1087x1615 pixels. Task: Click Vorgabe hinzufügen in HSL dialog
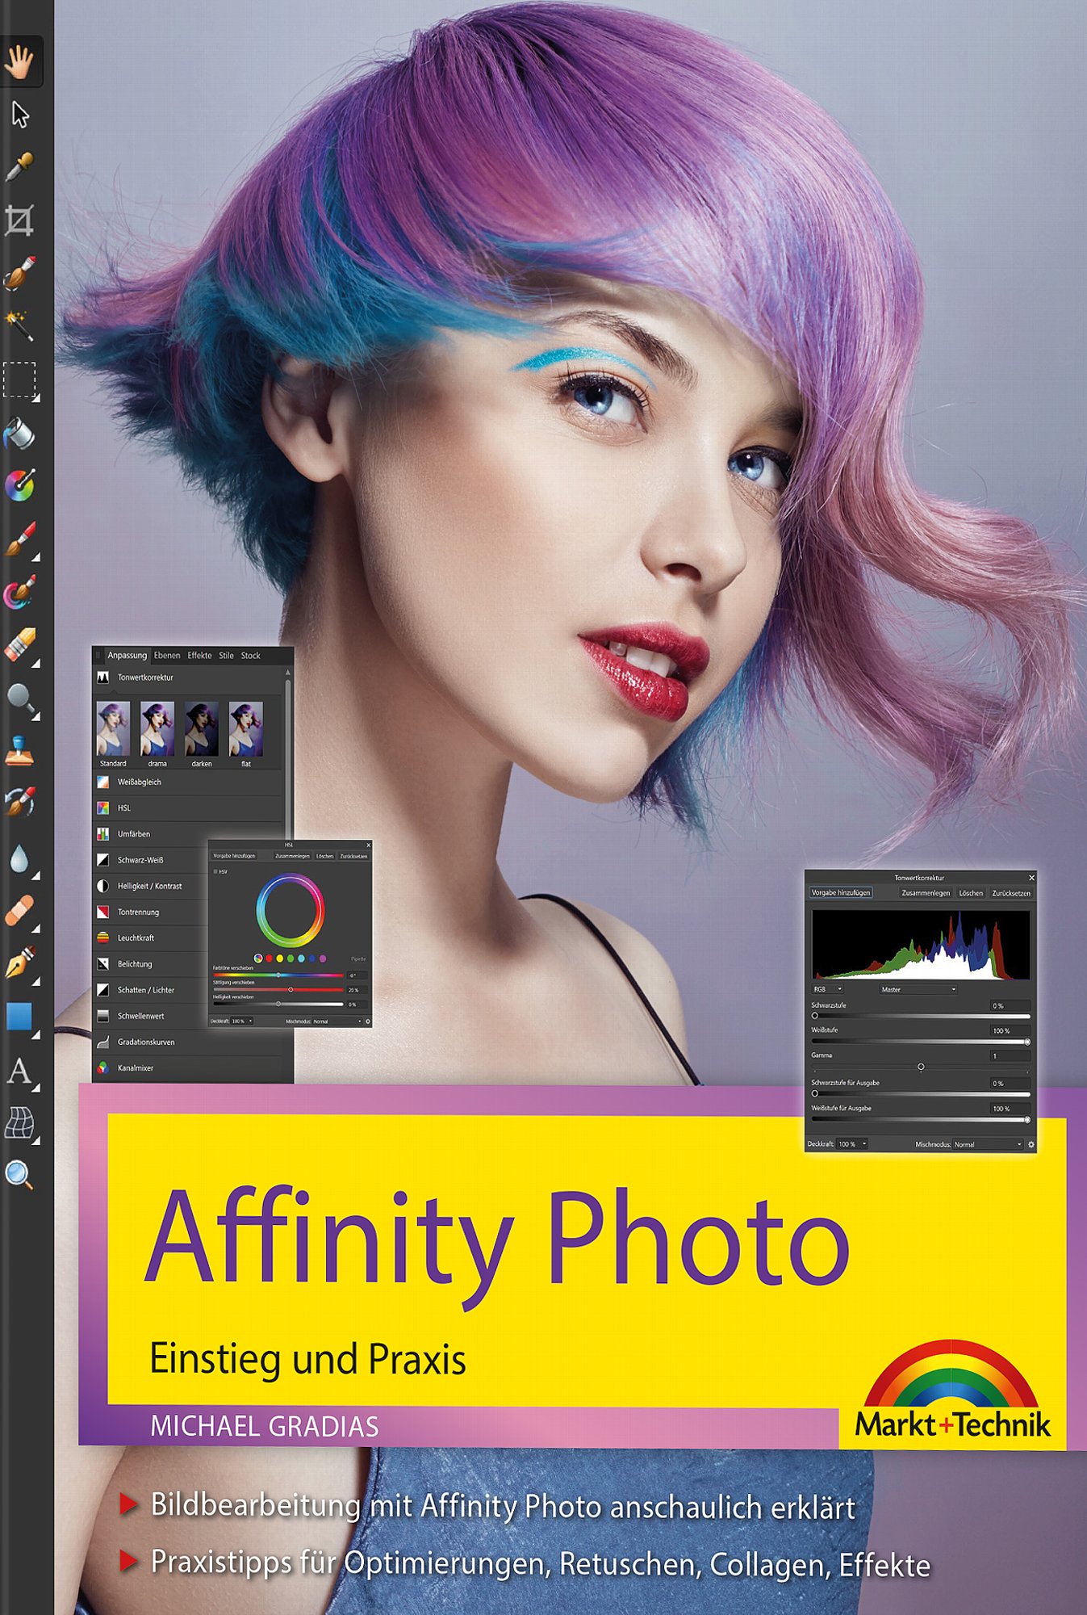(x=234, y=856)
